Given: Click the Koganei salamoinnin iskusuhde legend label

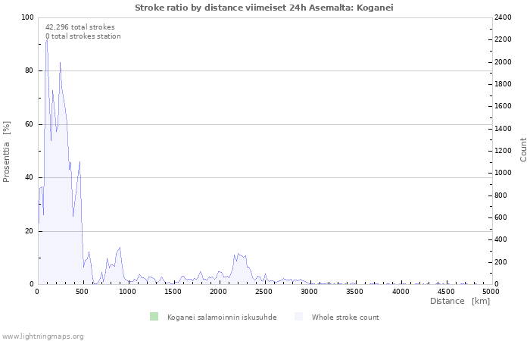Looking at the screenshot, I should point(222,318).
